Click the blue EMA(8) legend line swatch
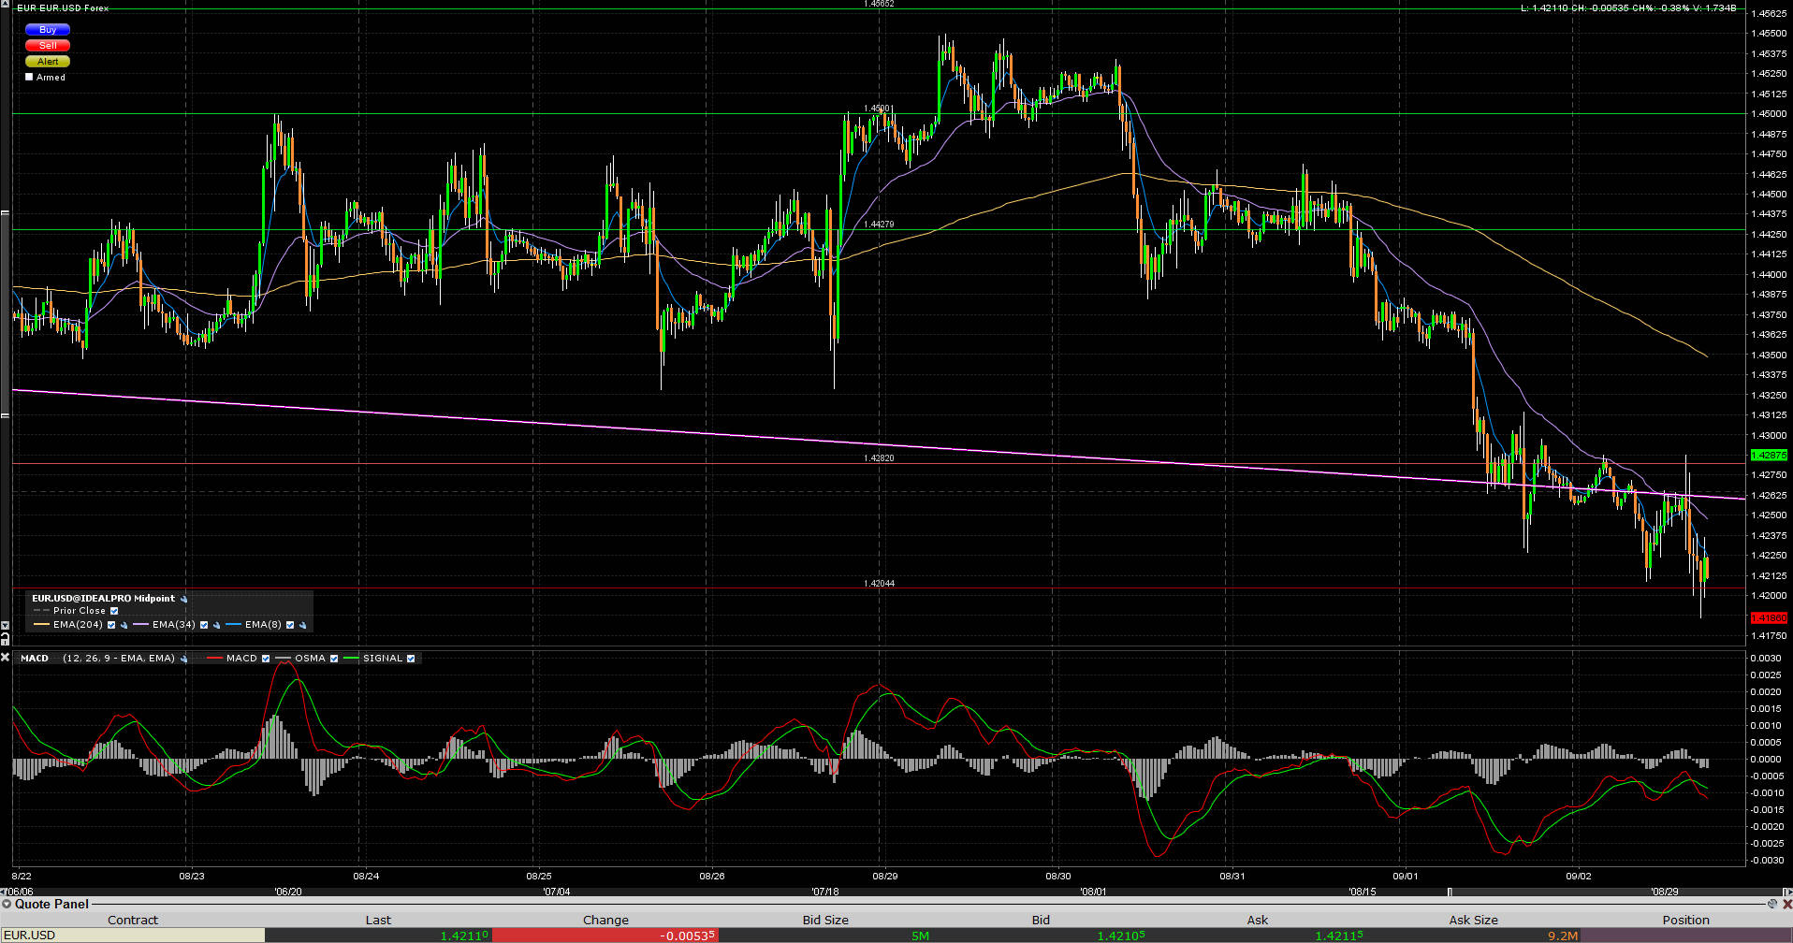 [x=234, y=625]
